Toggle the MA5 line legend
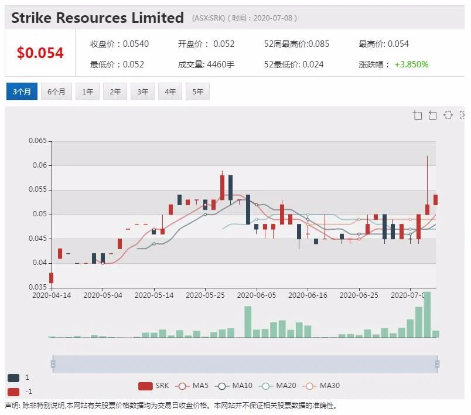The height and width of the screenshot is (415, 471). click(x=192, y=386)
